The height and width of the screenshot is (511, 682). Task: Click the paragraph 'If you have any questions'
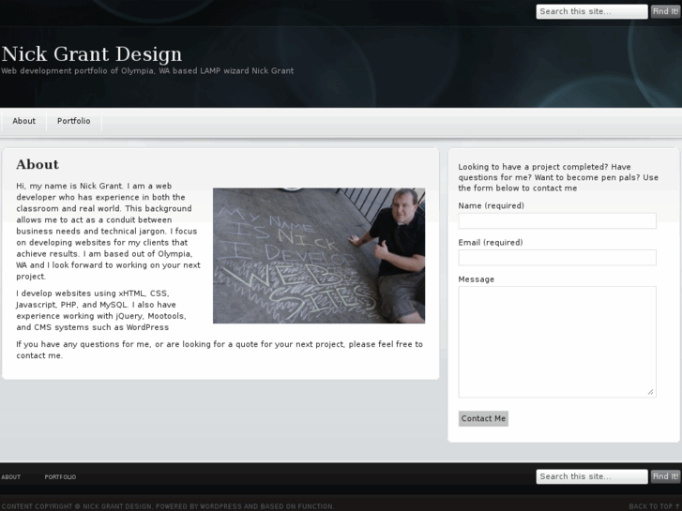pyautogui.click(x=220, y=350)
